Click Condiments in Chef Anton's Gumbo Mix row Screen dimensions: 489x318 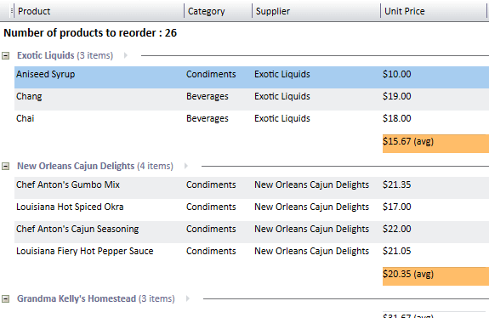click(211, 185)
